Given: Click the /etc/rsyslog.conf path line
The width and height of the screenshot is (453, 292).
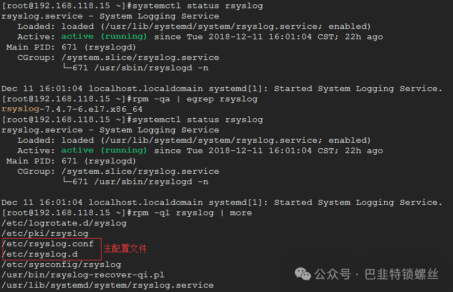Looking at the screenshot, I should coord(47,244).
